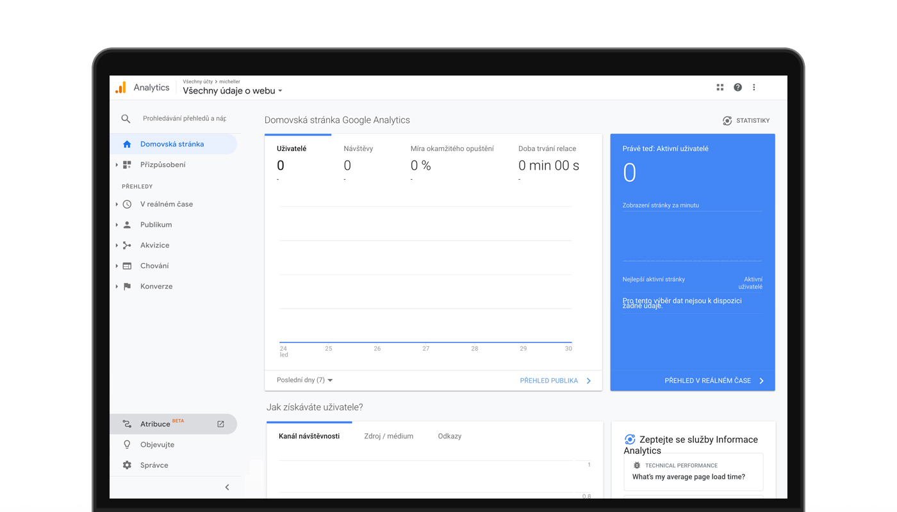
Task: Click the person icon for Publikum
Action: 127,225
